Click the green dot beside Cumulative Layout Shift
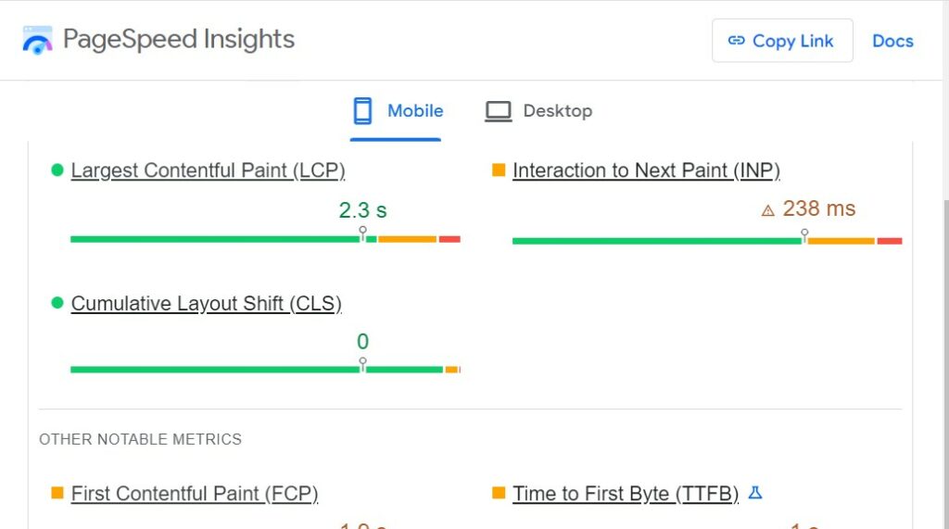The width and height of the screenshot is (949, 529). (x=57, y=303)
